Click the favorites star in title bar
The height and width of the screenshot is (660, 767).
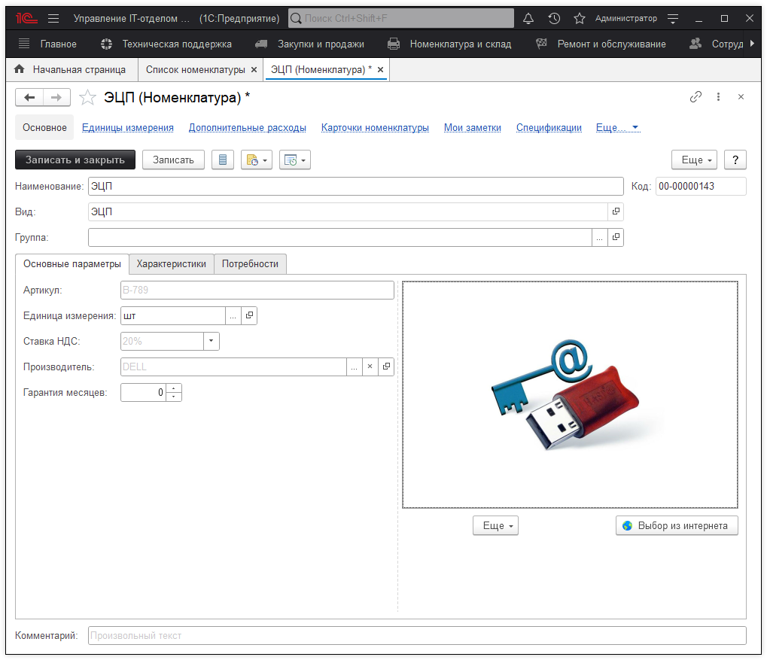(579, 18)
